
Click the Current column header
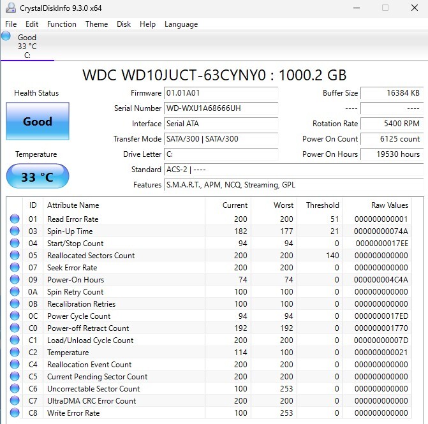[x=228, y=205]
